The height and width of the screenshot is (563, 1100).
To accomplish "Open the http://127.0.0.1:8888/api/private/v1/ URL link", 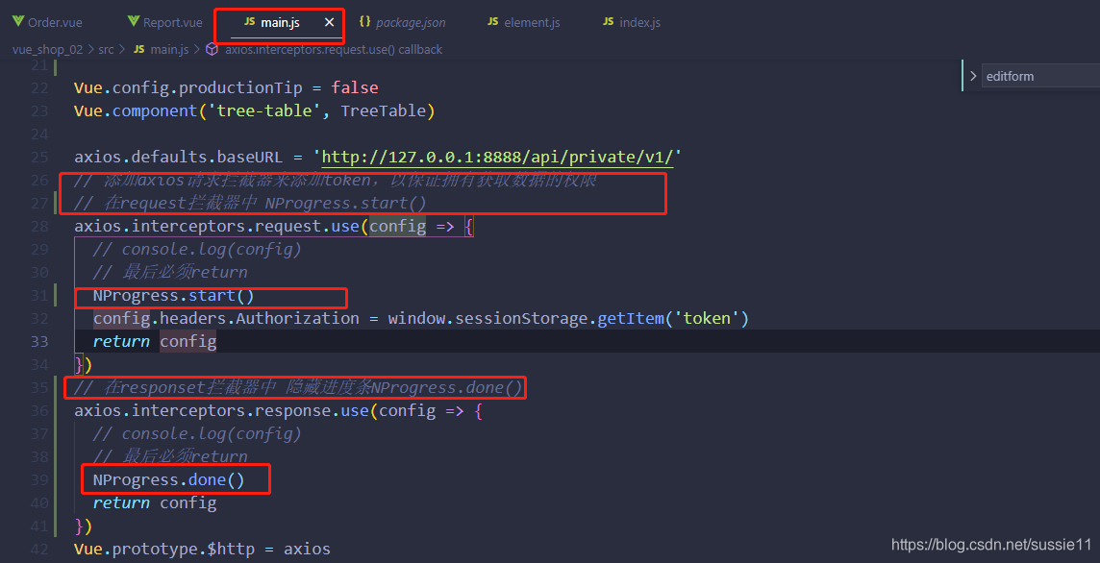I will [x=497, y=157].
